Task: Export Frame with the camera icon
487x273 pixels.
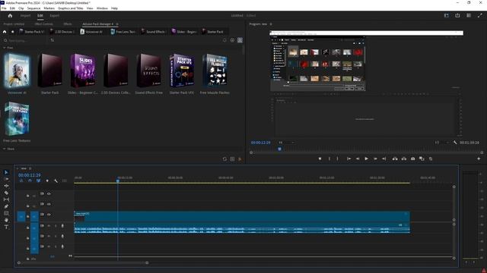Action: tap(412, 158)
